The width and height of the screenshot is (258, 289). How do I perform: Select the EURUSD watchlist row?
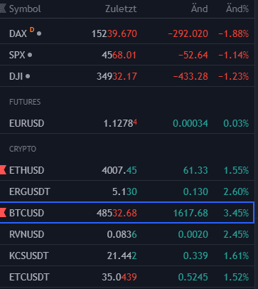[127, 123]
